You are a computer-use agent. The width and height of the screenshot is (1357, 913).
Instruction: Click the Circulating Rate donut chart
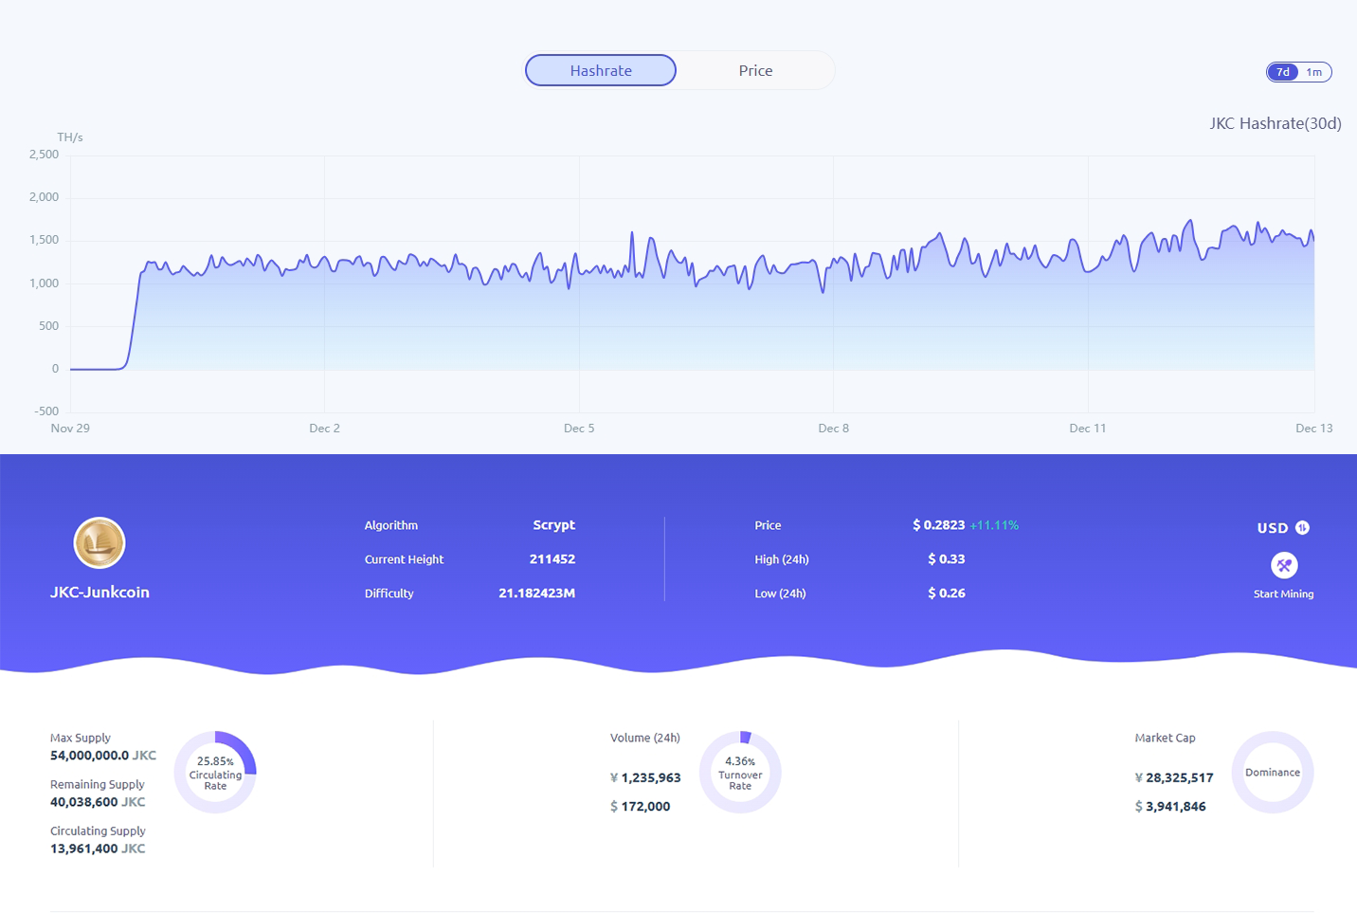pos(215,773)
